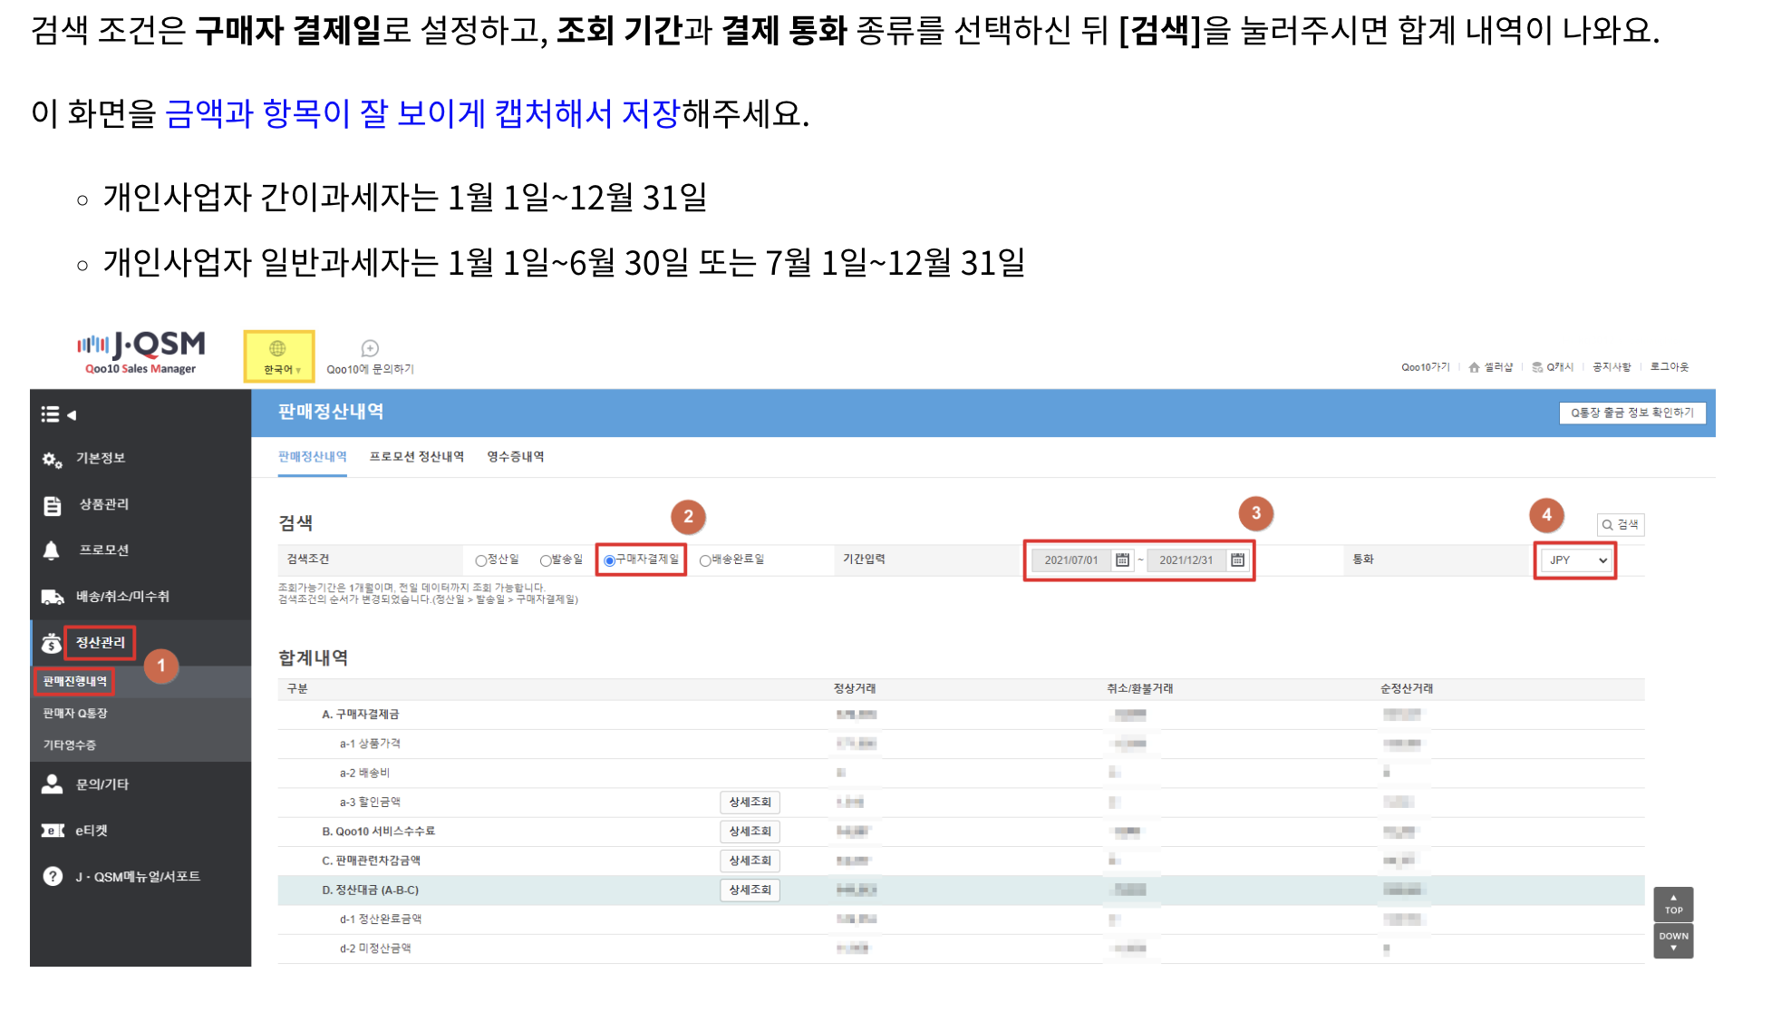The width and height of the screenshot is (1791, 1012).
Task: Click the eTicket icon in sidebar
Action: (52, 831)
